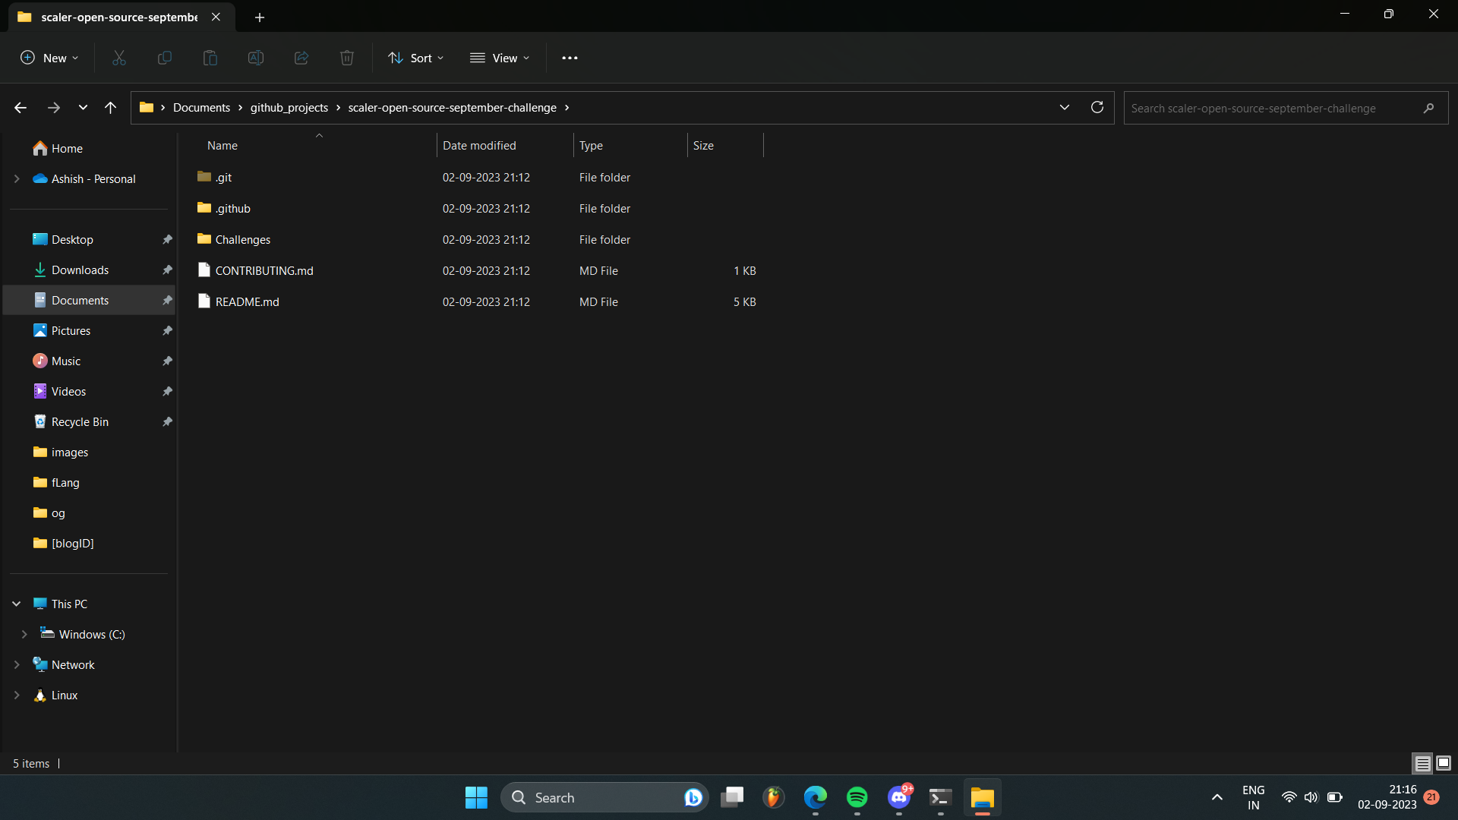This screenshot has height=820, width=1458.
Task: Open the See more menu
Action: click(570, 58)
